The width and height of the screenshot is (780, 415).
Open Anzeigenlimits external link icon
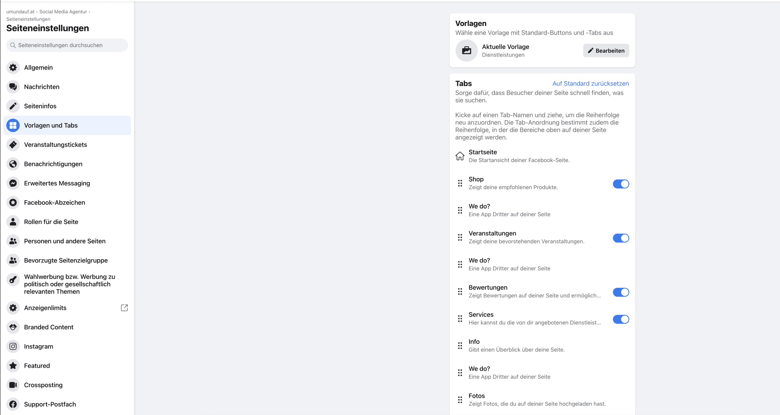point(124,308)
